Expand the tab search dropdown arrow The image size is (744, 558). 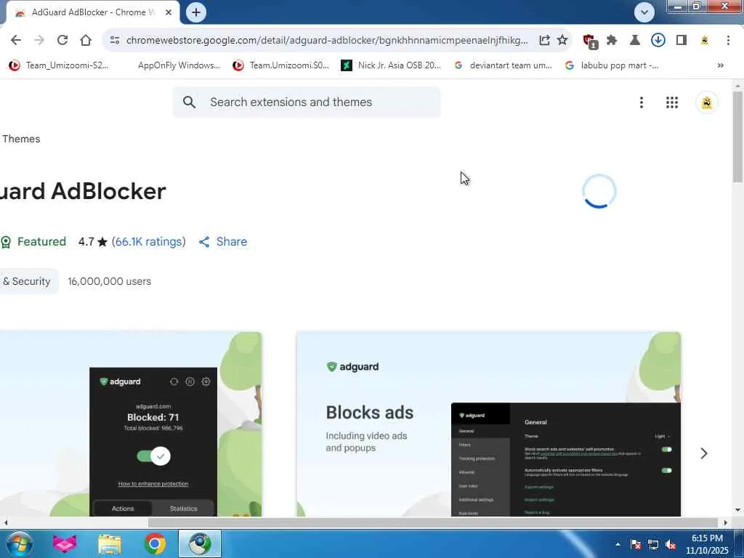(x=644, y=12)
